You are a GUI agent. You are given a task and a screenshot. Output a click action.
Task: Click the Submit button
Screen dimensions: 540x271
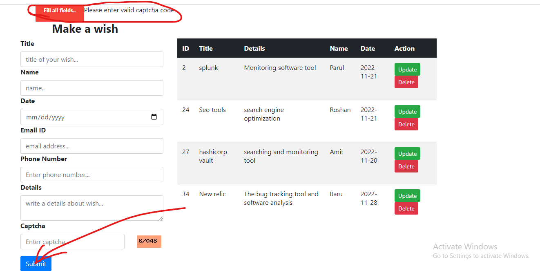pyautogui.click(x=36, y=264)
